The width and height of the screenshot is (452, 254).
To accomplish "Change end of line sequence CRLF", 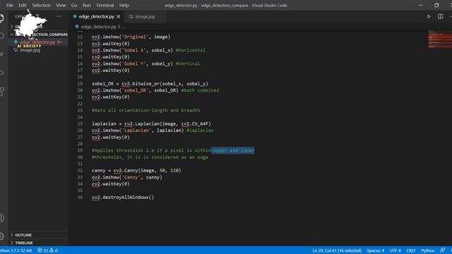I will [411, 250].
